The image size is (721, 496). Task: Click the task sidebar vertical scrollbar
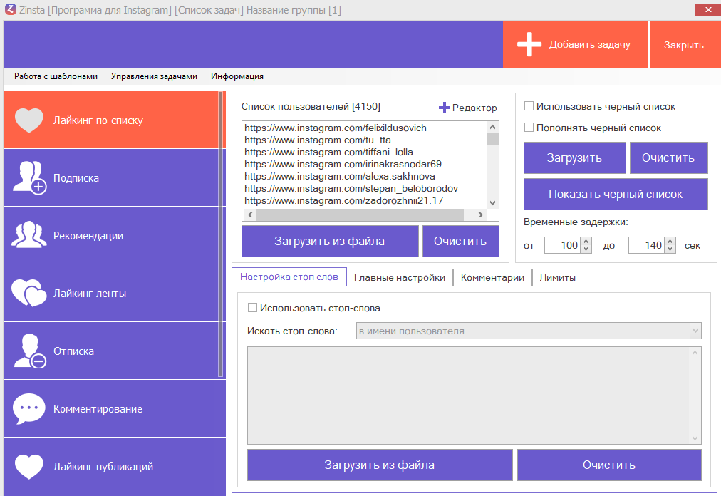pyautogui.click(x=221, y=234)
